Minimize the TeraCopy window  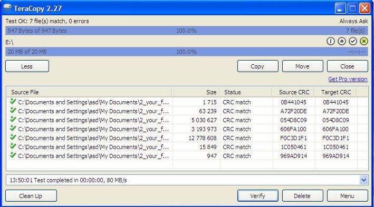[x=340, y=8]
